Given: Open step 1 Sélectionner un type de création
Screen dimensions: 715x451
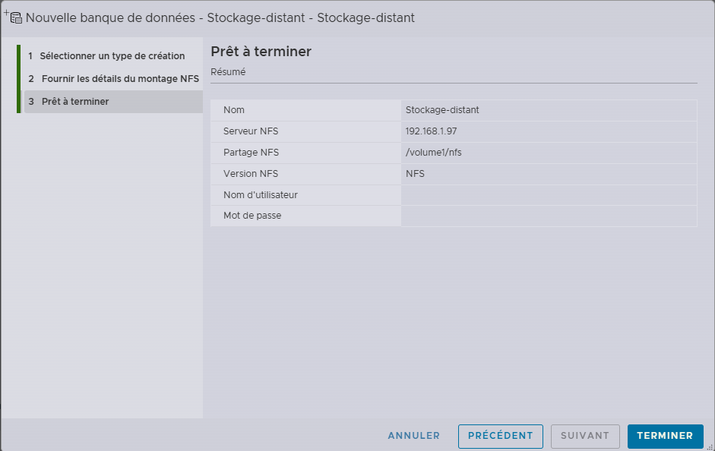Looking at the screenshot, I should pos(112,56).
